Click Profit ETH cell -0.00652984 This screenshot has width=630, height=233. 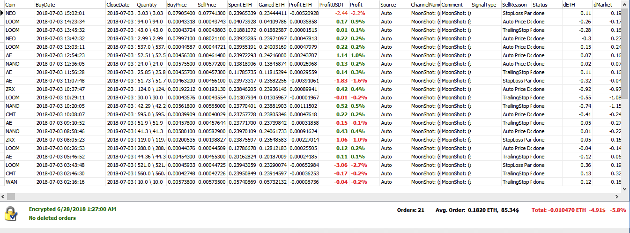point(303,165)
